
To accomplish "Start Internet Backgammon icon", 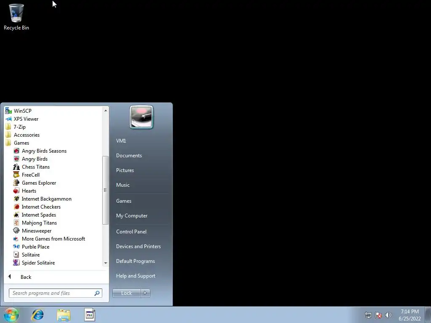I will point(16,199).
